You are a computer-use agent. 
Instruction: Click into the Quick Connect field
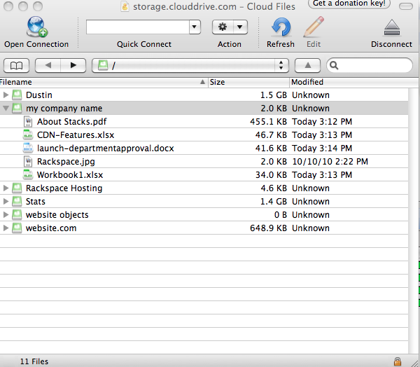point(138,27)
